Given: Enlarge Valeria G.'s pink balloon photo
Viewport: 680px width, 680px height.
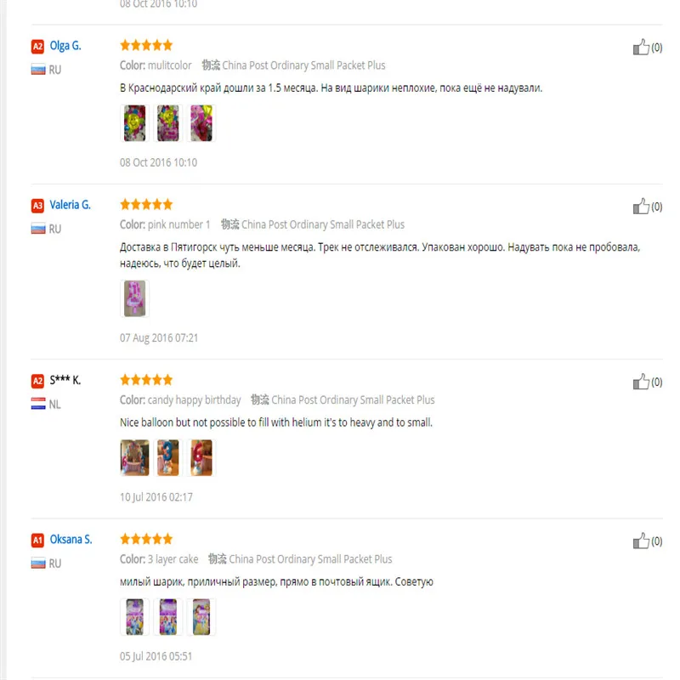Looking at the screenshot, I should click(135, 299).
